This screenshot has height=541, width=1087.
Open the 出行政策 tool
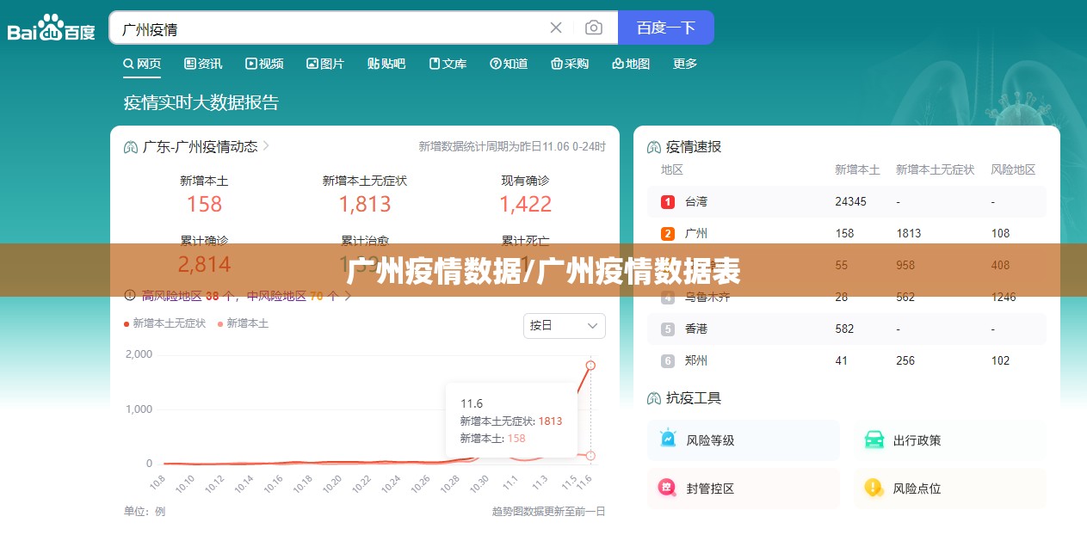950,440
